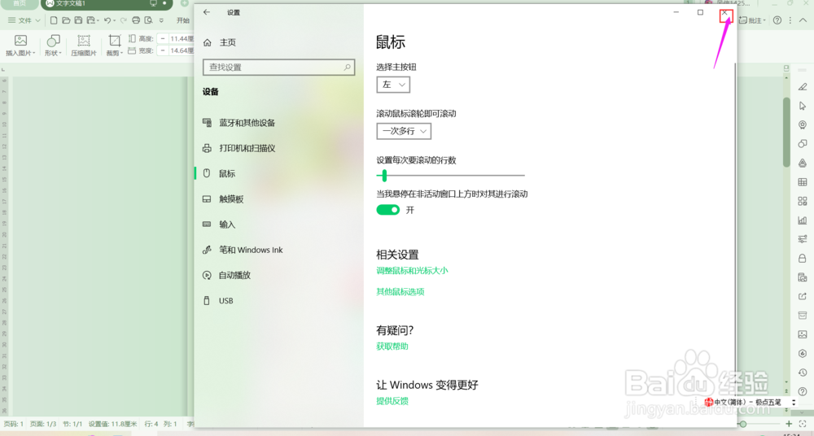The height and width of the screenshot is (436, 814).
Task: Click the zoom in plus in WPS status bar
Action: pyautogui.click(x=789, y=424)
